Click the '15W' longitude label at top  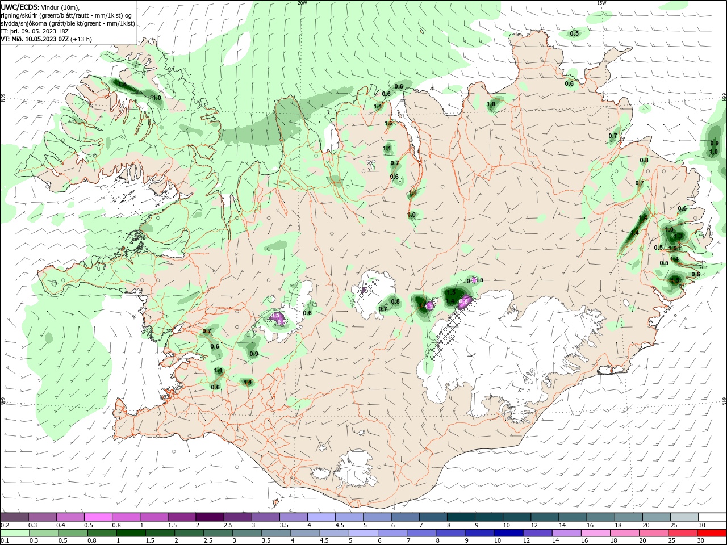tap(601, 3)
